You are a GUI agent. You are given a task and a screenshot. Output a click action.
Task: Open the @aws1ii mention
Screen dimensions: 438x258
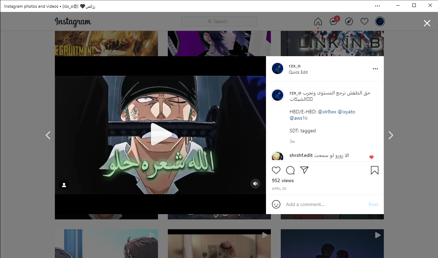coord(299,118)
